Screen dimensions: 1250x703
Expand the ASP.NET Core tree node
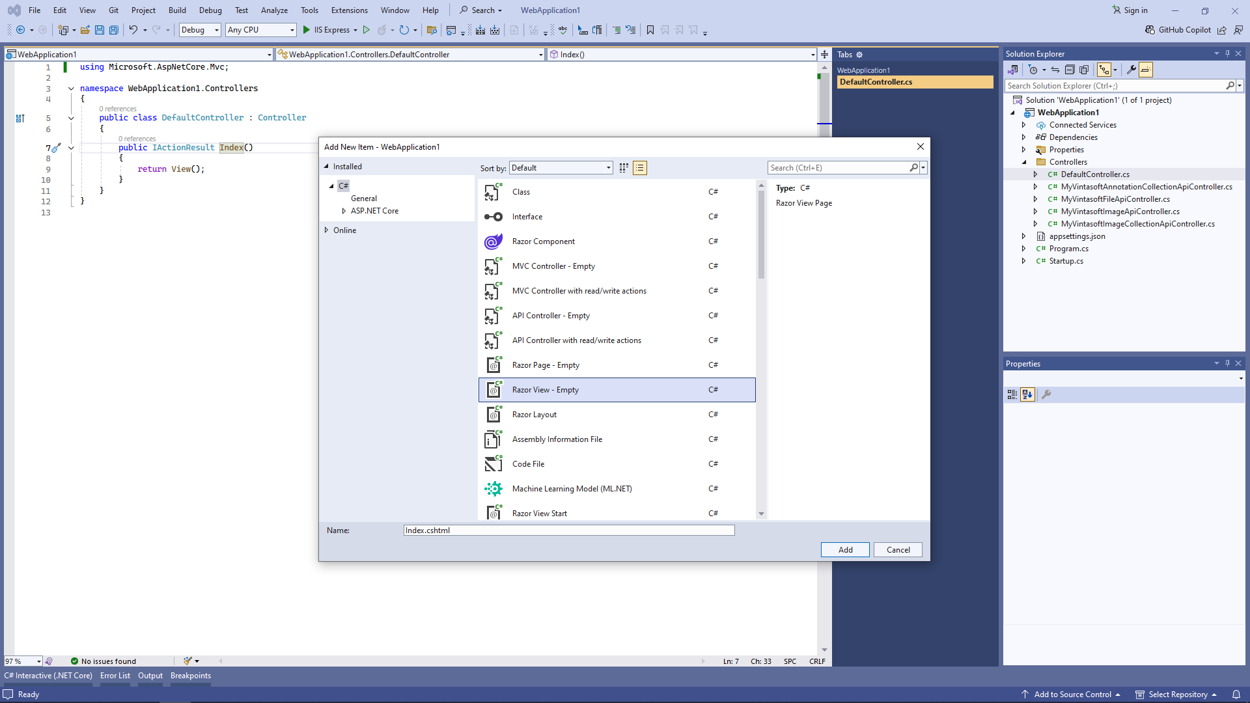click(344, 211)
